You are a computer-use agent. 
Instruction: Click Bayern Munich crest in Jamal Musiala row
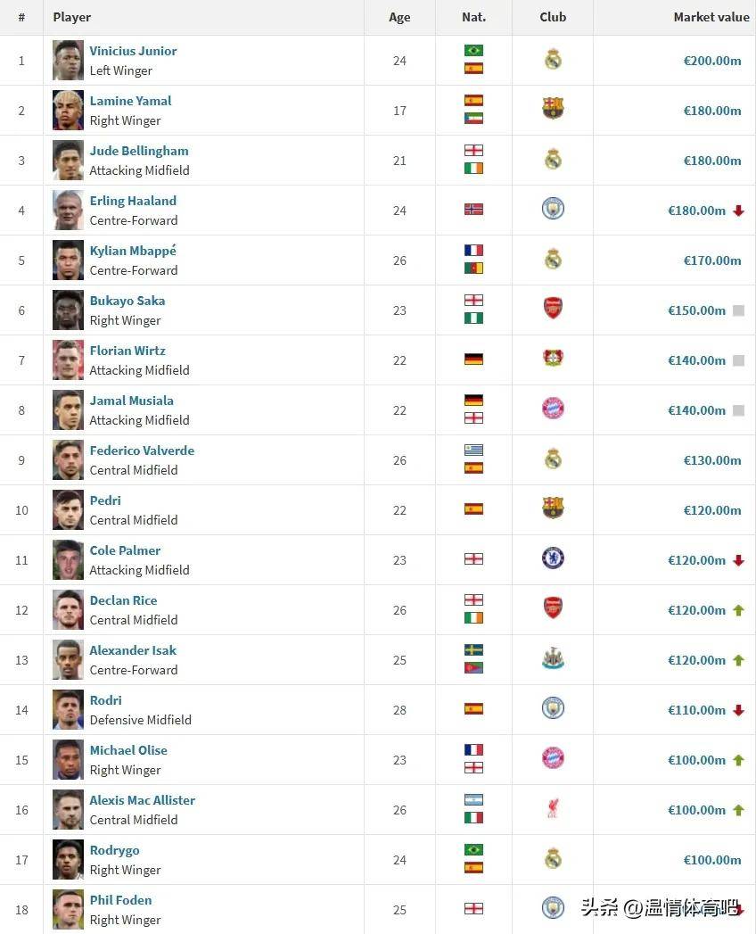[553, 409]
